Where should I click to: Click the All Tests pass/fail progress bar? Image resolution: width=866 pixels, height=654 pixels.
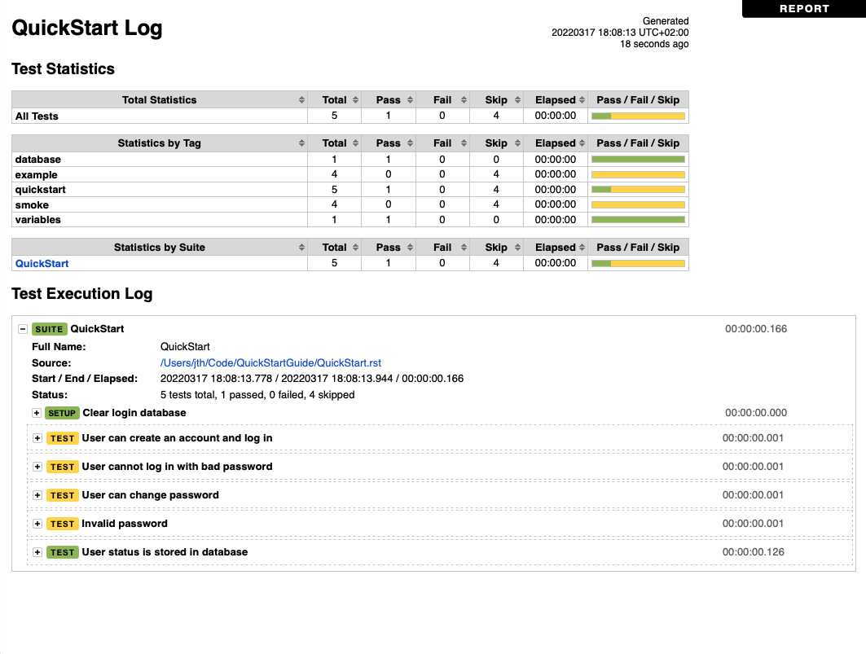click(x=638, y=116)
